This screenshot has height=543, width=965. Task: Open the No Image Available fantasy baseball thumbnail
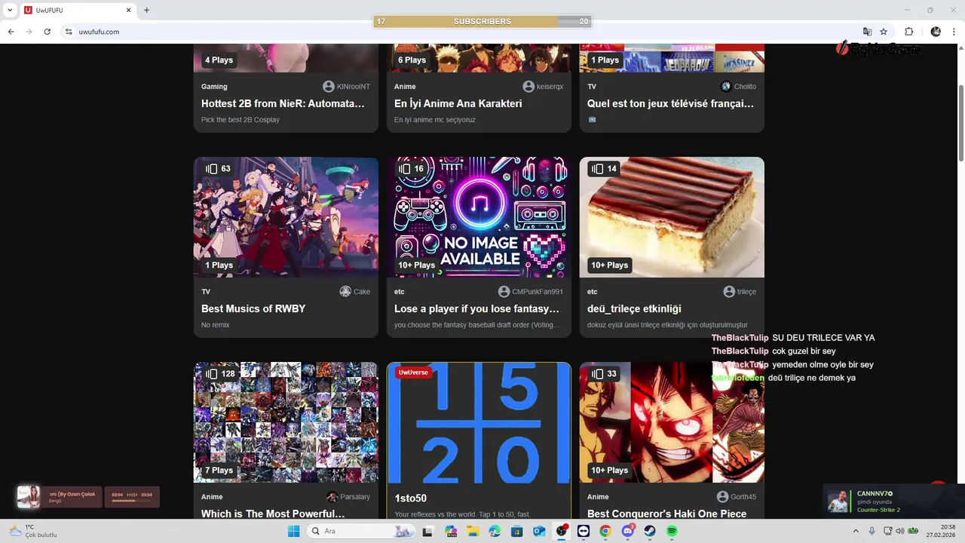coord(479,217)
